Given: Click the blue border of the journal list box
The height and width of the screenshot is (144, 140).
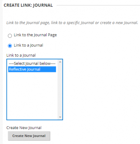Looking at the screenshot, I should click(x=7, y=89).
